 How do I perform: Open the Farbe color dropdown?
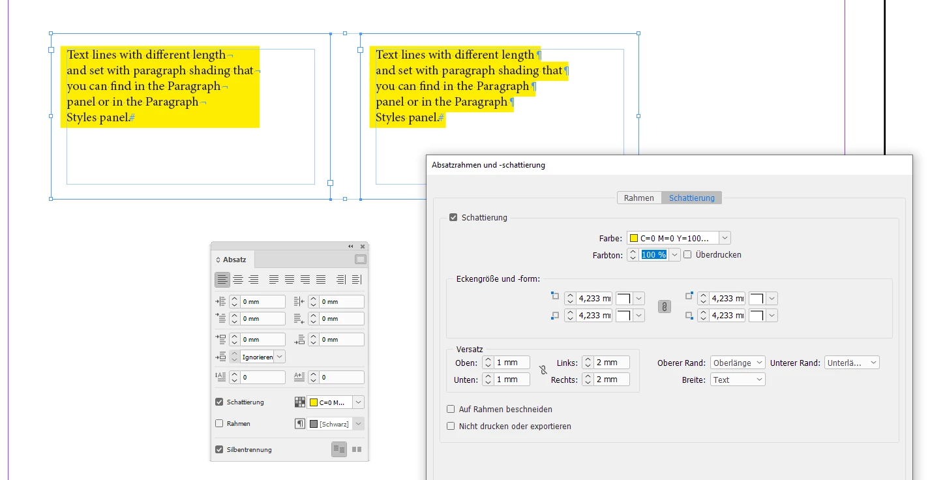coord(725,238)
